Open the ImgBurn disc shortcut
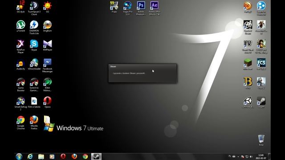Image resolution: width=285 pixels, height=160 pixels. tap(48, 26)
